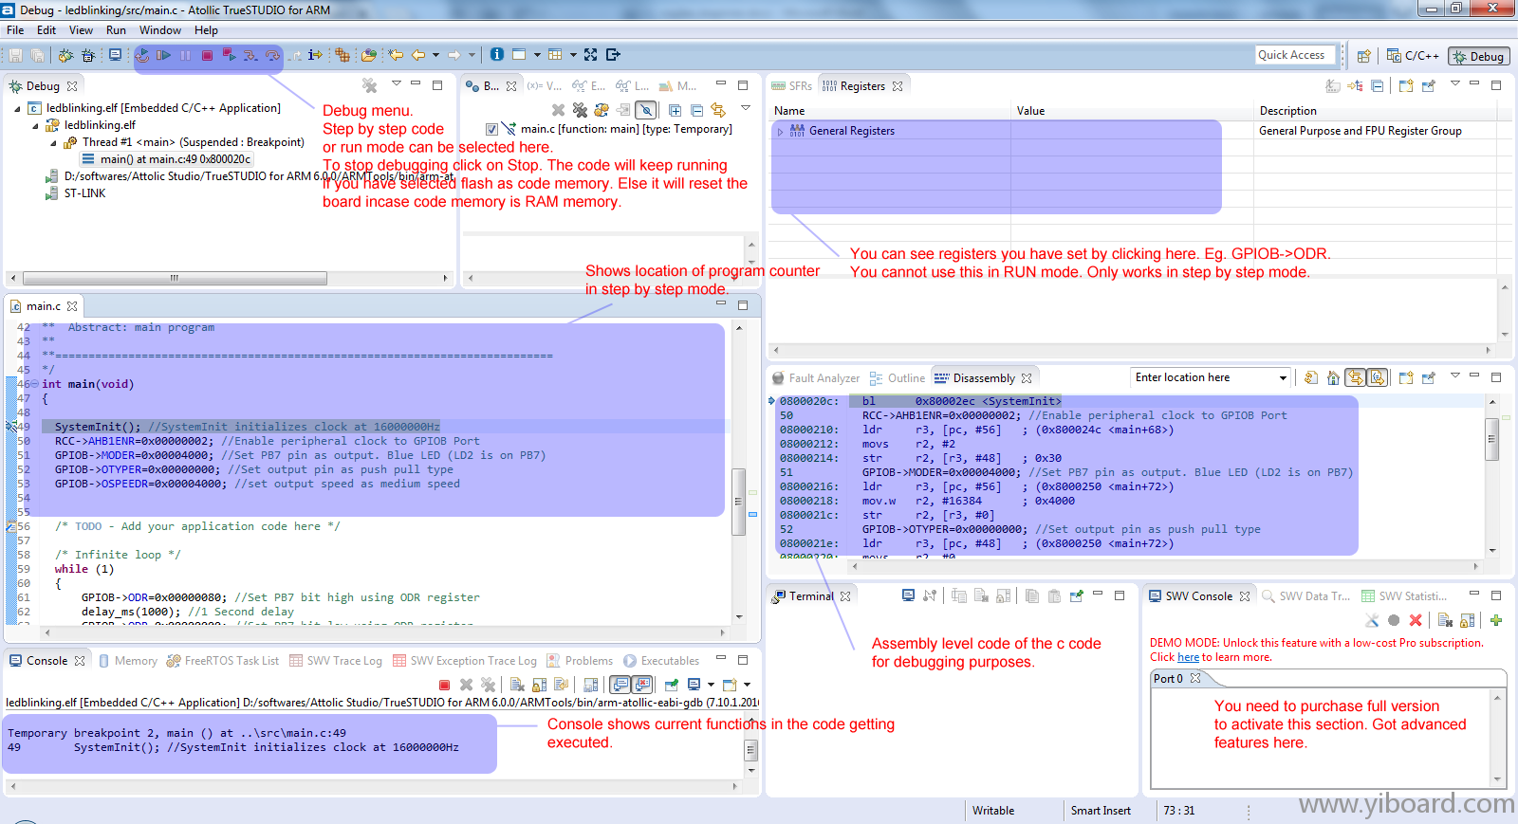This screenshot has height=824, width=1518.
Task: Close the Port 0 tab
Action: point(1195,678)
